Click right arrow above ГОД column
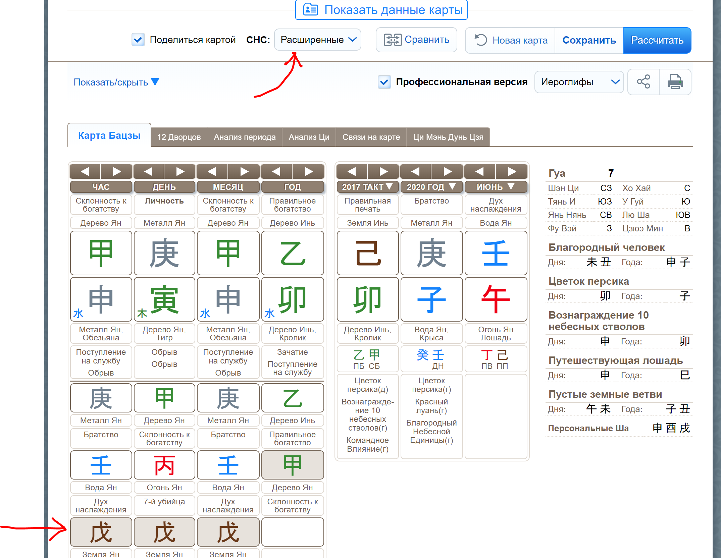Screen dimensions: 721x558 coord(308,172)
